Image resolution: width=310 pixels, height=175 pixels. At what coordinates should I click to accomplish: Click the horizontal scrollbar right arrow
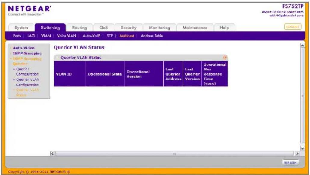coord(297,153)
